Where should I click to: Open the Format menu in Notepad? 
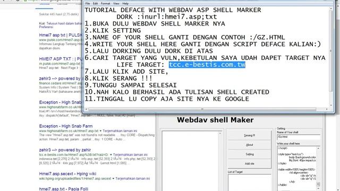click(x=105, y=4)
